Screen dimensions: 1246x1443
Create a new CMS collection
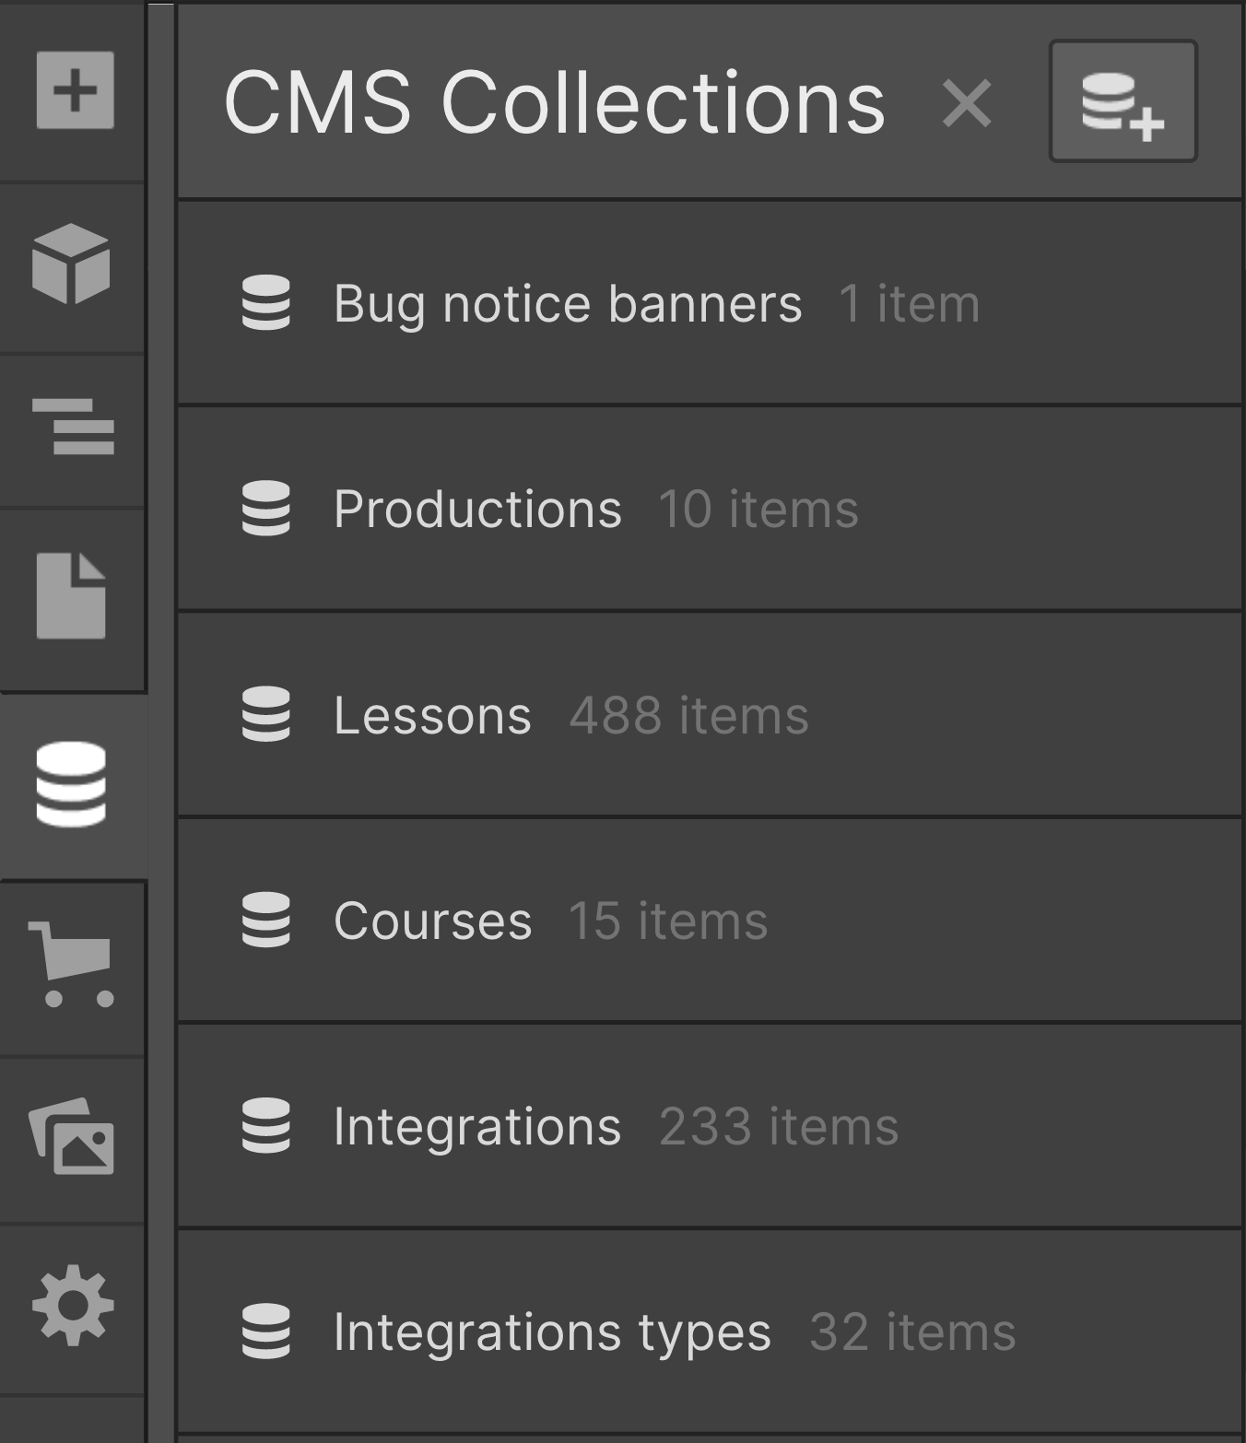click(1123, 101)
